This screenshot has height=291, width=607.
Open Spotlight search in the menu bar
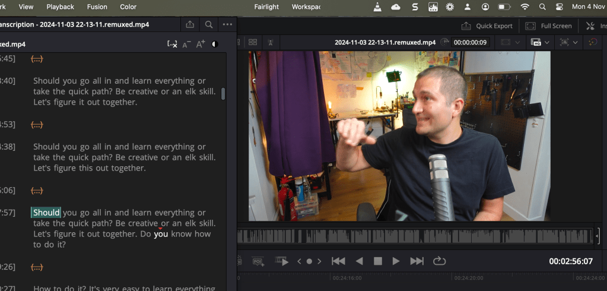click(542, 7)
